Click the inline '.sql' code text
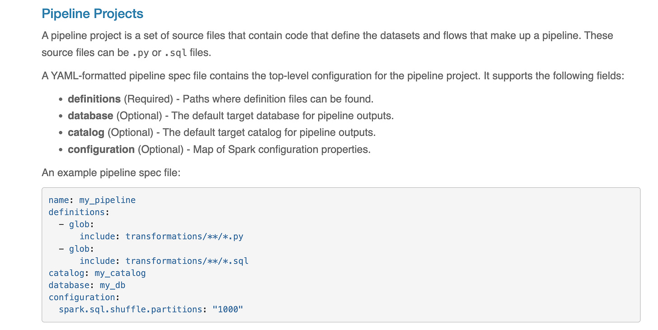This screenshot has width=658, height=330. click(x=175, y=53)
